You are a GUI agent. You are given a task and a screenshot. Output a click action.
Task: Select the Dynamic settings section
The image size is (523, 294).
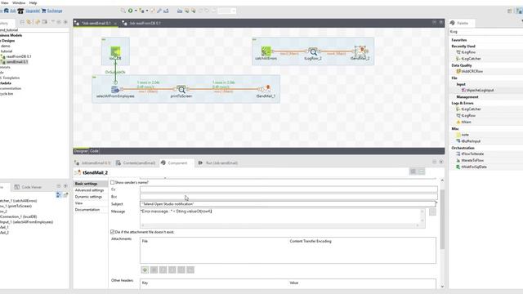click(x=88, y=197)
